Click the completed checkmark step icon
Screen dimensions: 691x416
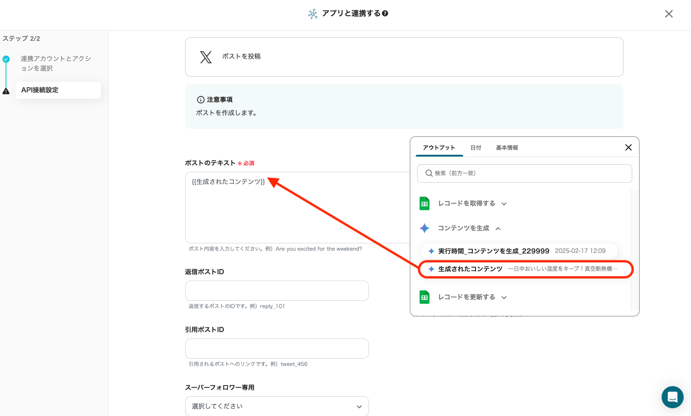pyautogui.click(x=6, y=59)
